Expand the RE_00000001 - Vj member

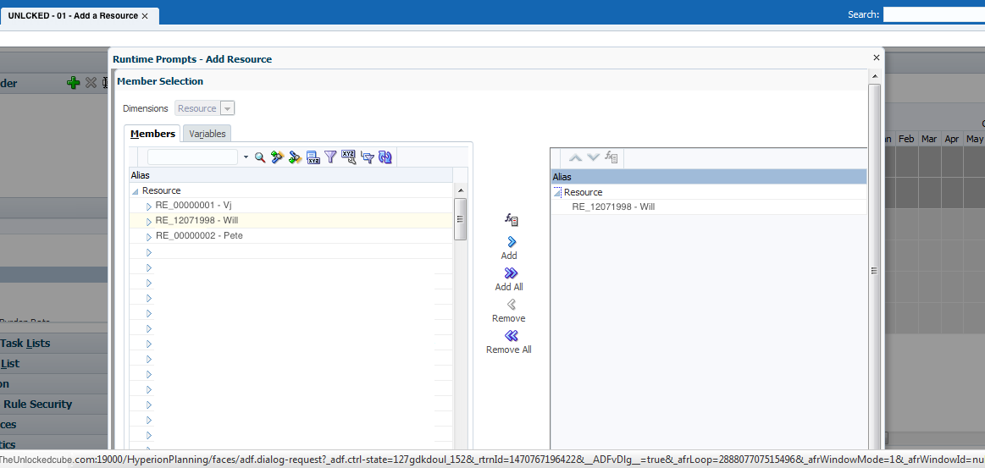[149, 206]
